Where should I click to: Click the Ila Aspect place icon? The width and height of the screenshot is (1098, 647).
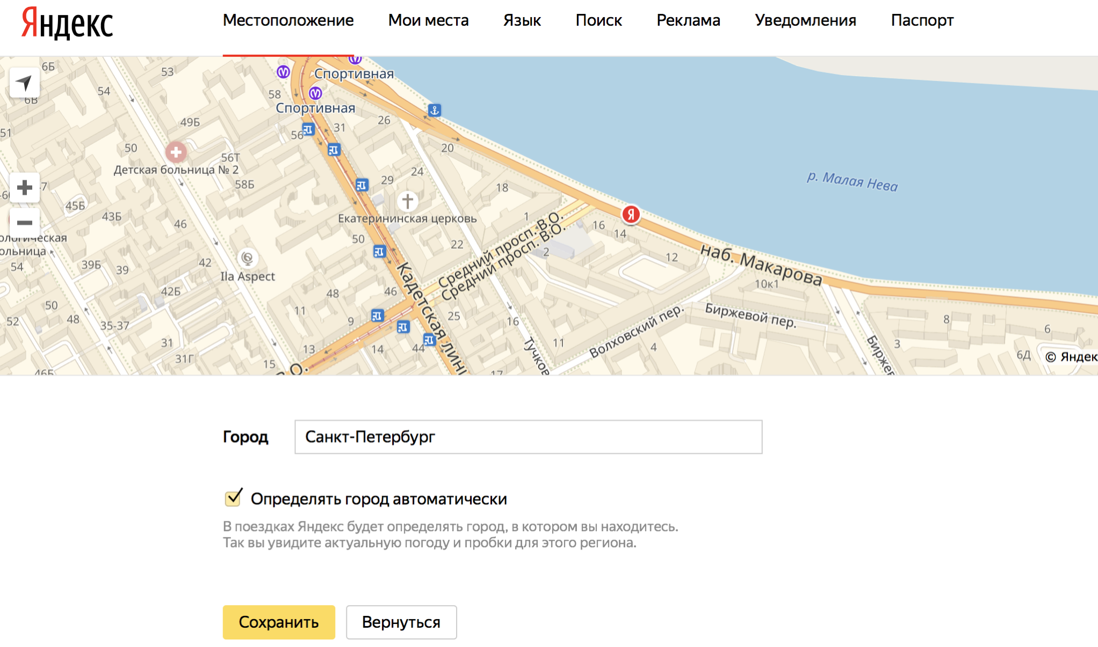247,258
